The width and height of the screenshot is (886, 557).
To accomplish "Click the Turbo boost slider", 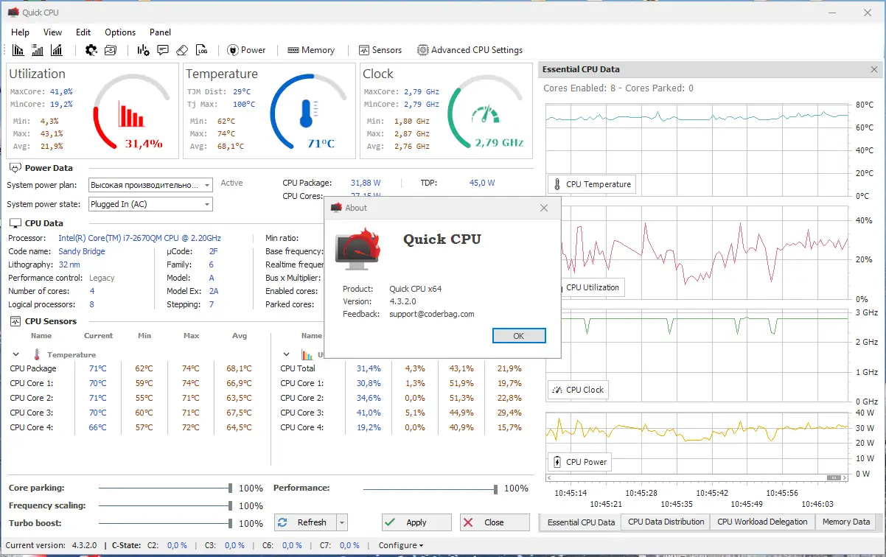I will [165, 523].
